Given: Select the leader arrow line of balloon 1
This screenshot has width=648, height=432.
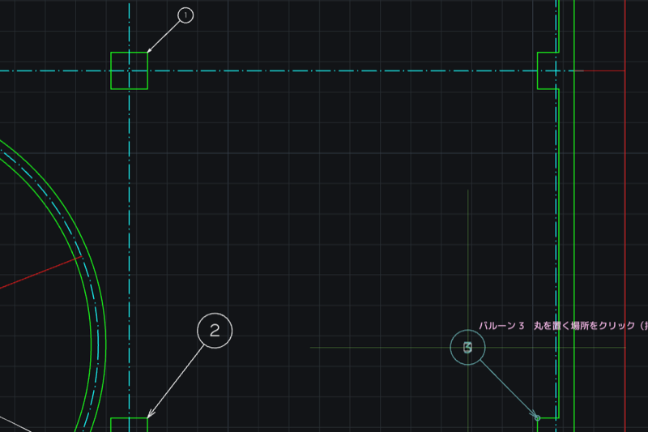Looking at the screenshot, I should pyautogui.click(x=164, y=36).
